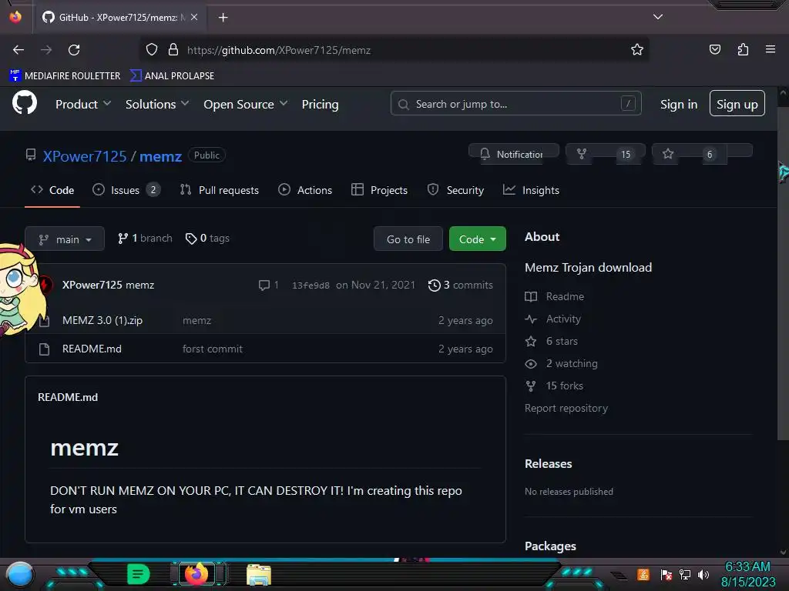Click the Readme link in About

[x=555, y=296]
